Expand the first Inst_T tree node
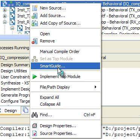The image size is (140, 139). pyautogui.click(x=5, y=10)
